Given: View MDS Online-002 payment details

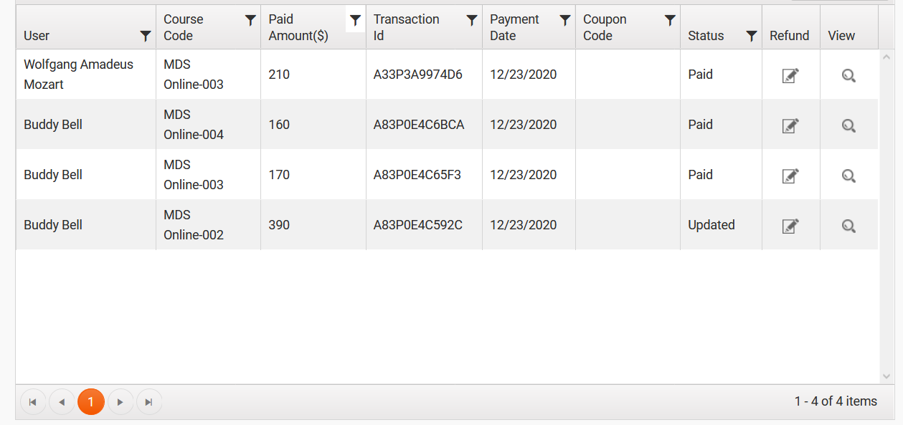Looking at the screenshot, I should coord(848,226).
